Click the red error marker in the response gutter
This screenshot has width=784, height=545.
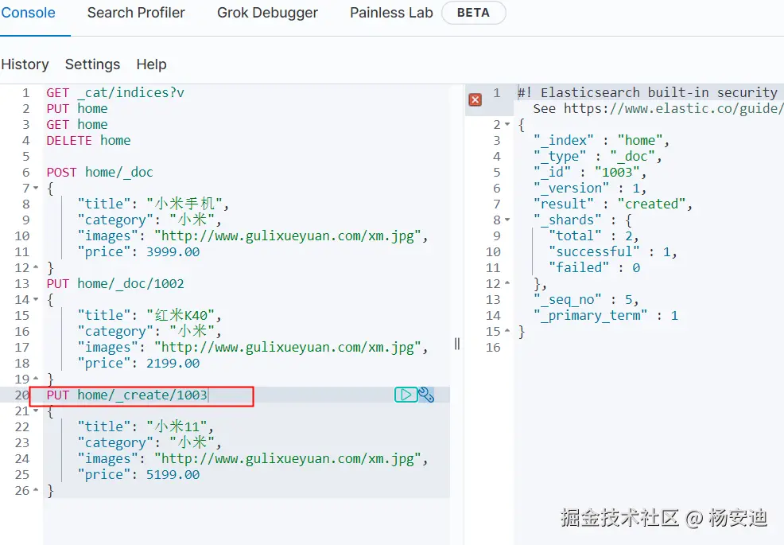(x=475, y=99)
